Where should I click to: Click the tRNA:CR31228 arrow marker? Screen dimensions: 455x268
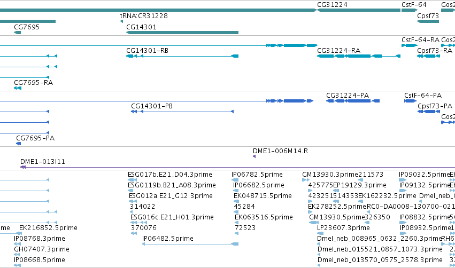point(121,21)
